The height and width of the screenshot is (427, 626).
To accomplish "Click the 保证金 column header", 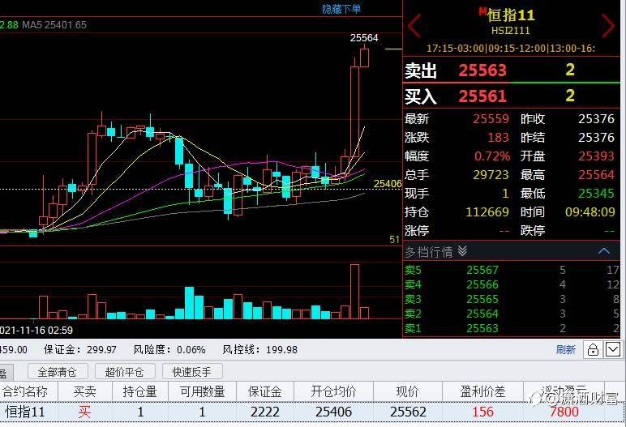I will [x=265, y=391].
